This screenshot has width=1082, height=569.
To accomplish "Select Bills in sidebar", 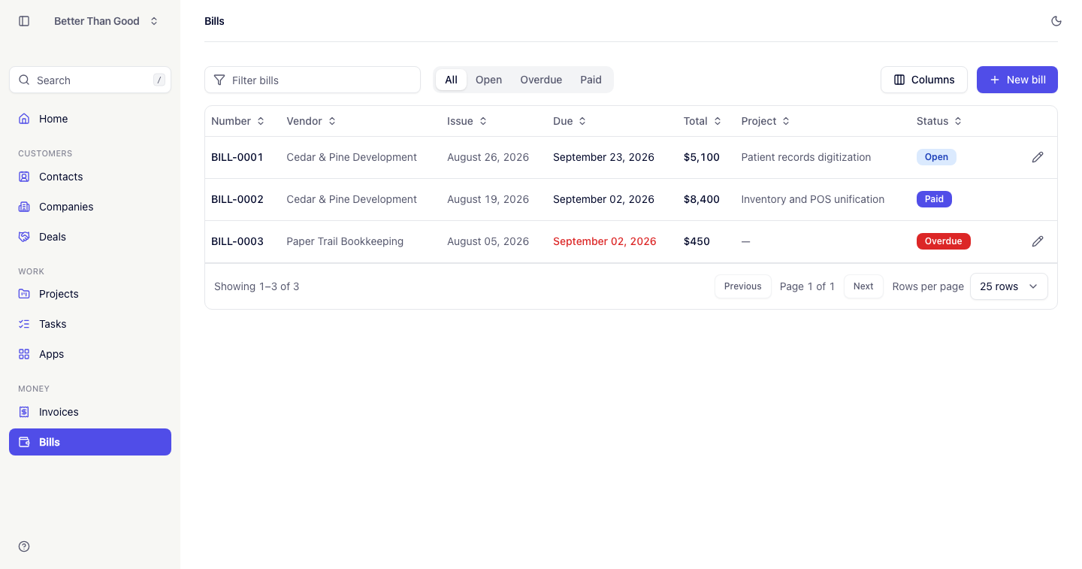I will (x=90, y=442).
